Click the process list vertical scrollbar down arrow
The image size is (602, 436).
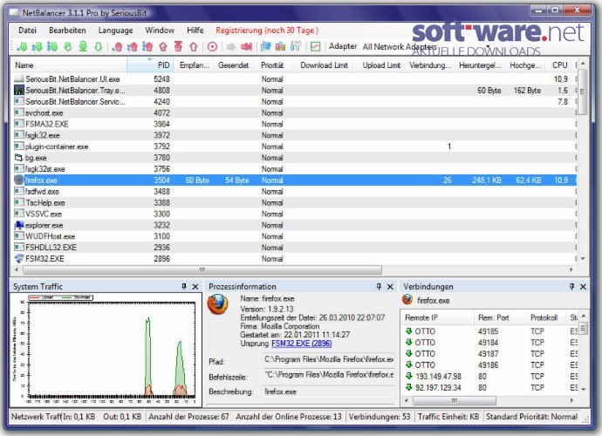coord(583,259)
